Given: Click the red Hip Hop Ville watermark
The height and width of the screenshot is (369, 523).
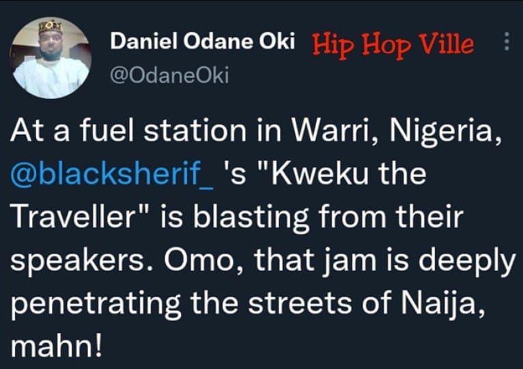Looking at the screenshot, I should point(393,44).
